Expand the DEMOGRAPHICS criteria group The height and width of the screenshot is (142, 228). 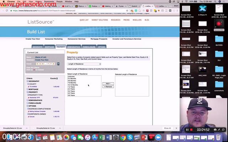click(x=27, y=100)
